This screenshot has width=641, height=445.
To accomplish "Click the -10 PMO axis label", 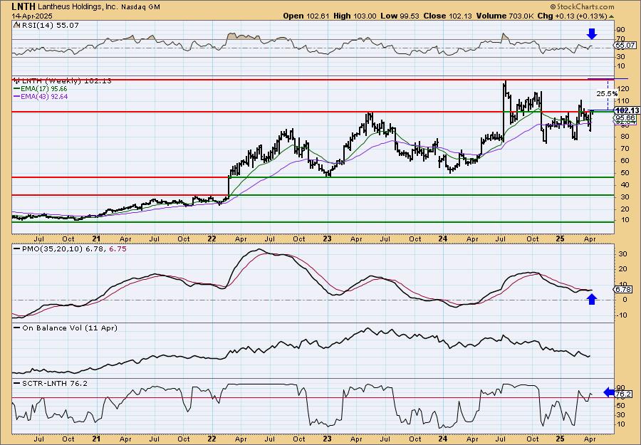I will 623,315.
